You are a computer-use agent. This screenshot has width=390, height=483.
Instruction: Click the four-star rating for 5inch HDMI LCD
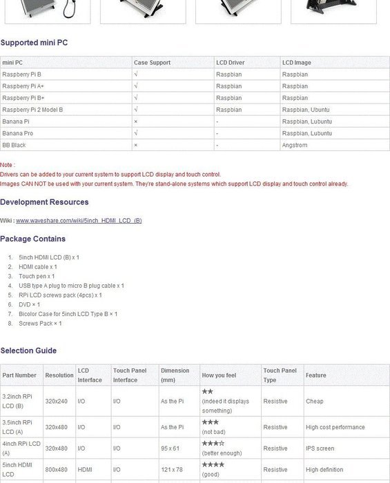tap(213, 464)
